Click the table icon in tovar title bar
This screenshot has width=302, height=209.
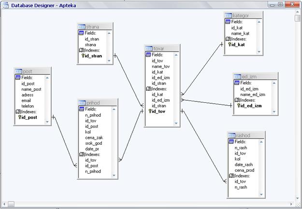pyautogui.click(x=149, y=48)
